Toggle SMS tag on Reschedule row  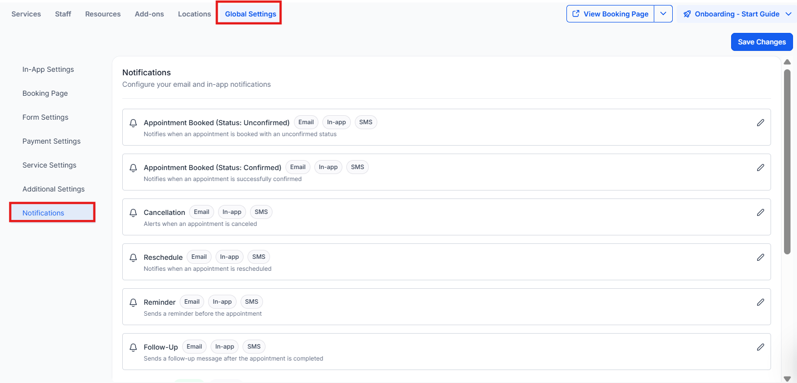pos(259,257)
